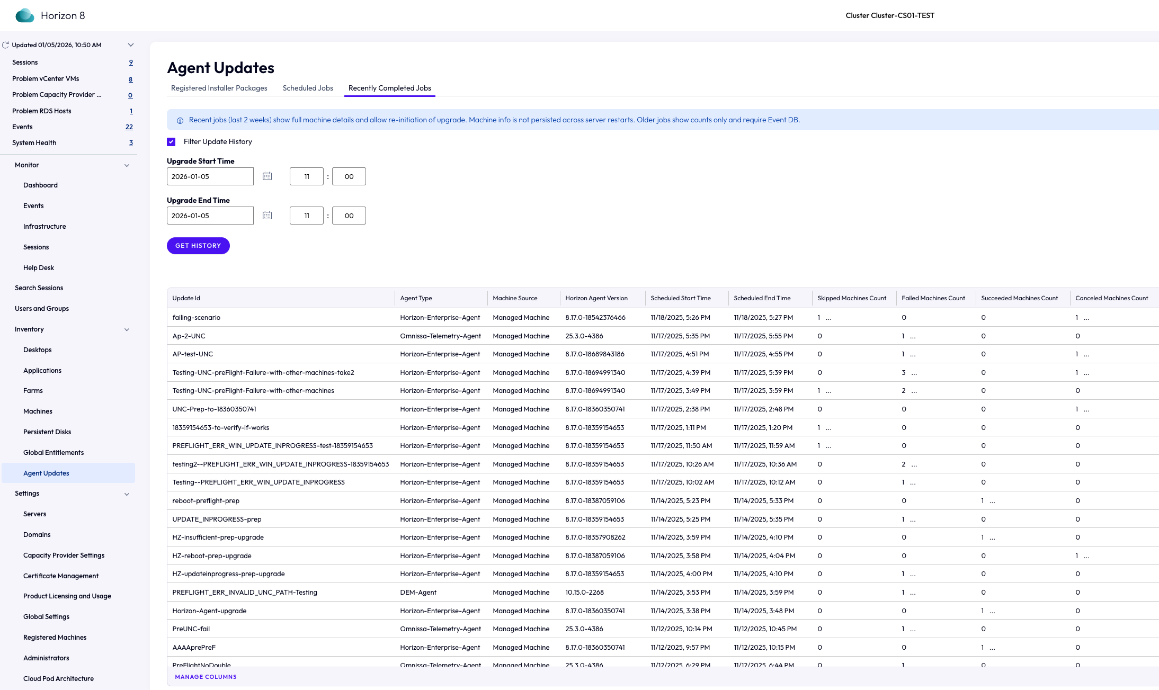Open Servers under Settings
The height and width of the screenshot is (690, 1159).
coord(34,514)
